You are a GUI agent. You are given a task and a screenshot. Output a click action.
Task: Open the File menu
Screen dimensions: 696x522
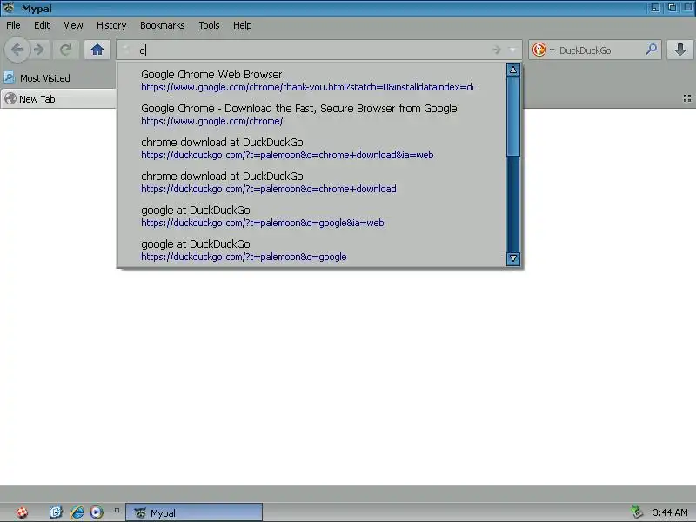[x=13, y=26]
